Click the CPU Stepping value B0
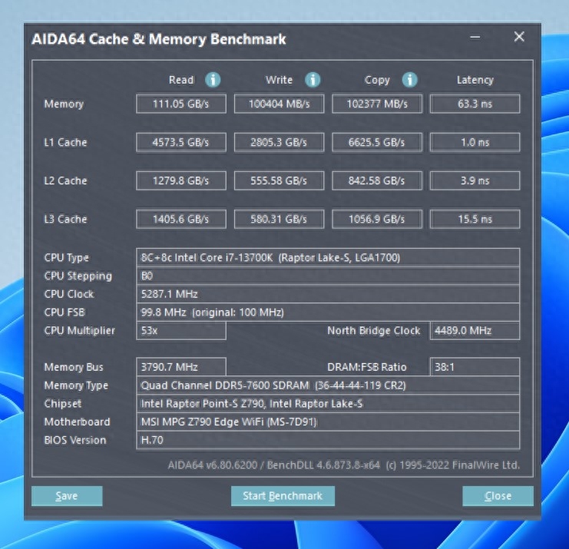Image resolution: width=569 pixels, height=549 pixels. point(328,276)
